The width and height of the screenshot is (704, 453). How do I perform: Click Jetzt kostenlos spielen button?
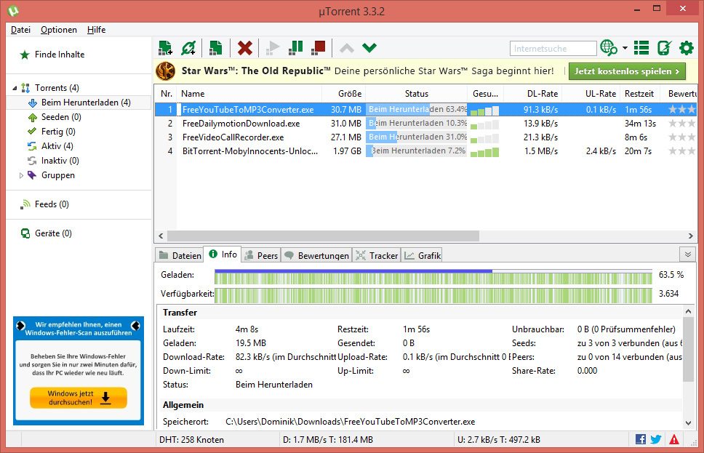(x=627, y=71)
